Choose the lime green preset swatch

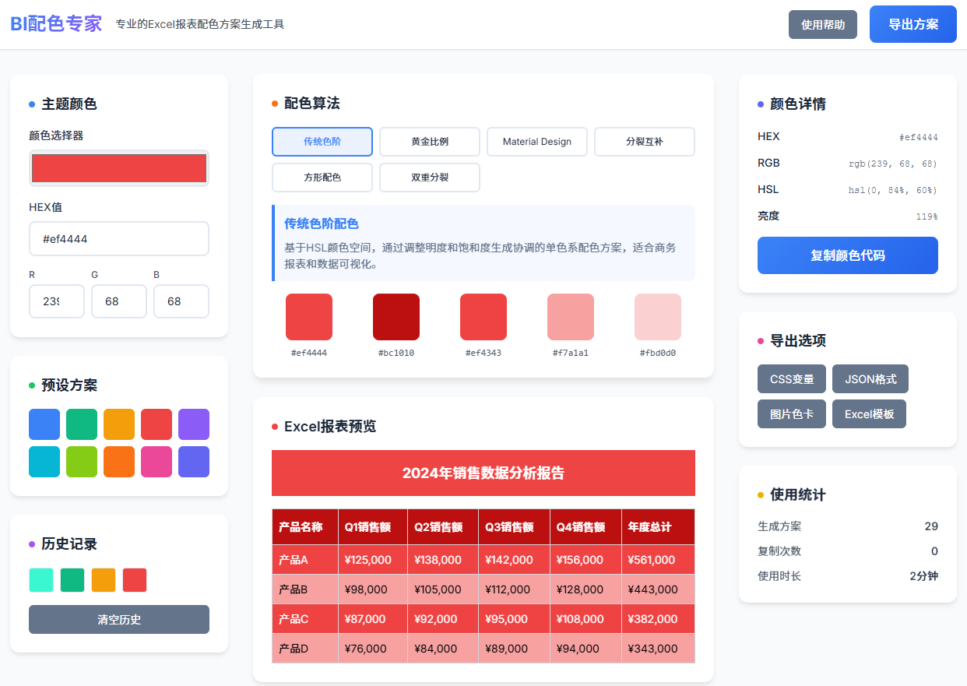pyautogui.click(x=82, y=462)
